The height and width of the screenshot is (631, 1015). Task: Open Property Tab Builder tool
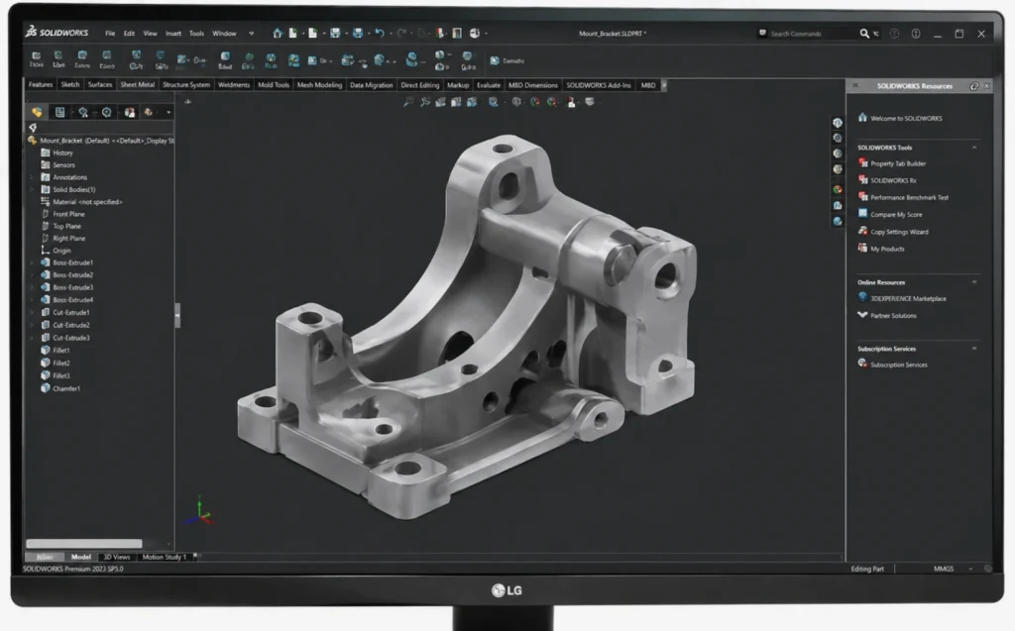click(x=898, y=163)
